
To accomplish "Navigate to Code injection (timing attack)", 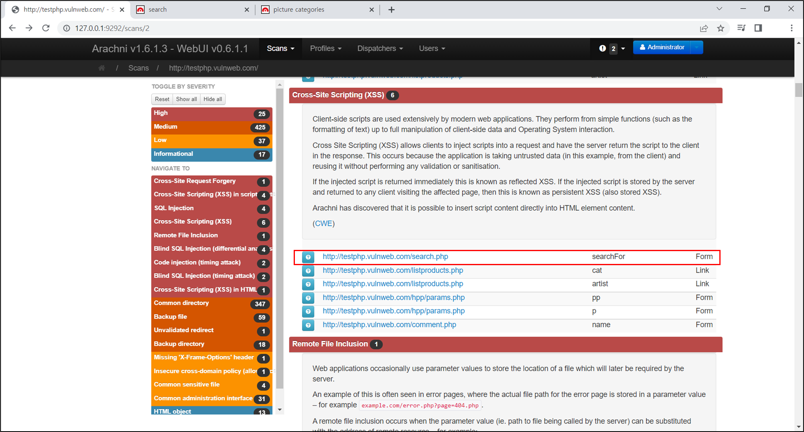I will (x=212, y=263).
